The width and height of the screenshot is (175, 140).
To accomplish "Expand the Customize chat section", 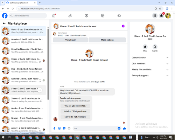I will coord(150,57).
